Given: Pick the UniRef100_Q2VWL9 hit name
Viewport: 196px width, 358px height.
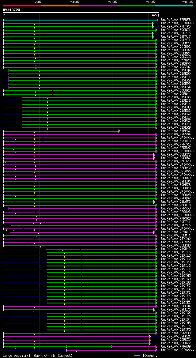Looking at the screenshot, I should 176,232.
